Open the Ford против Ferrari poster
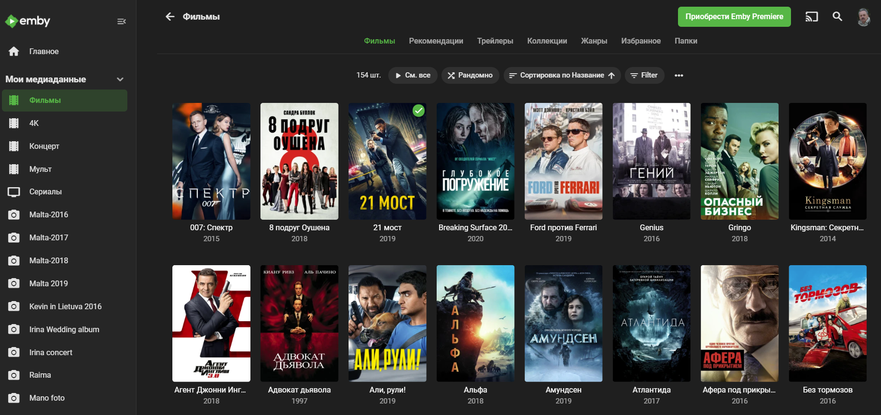The image size is (881, 415). [x=563, y=161]
